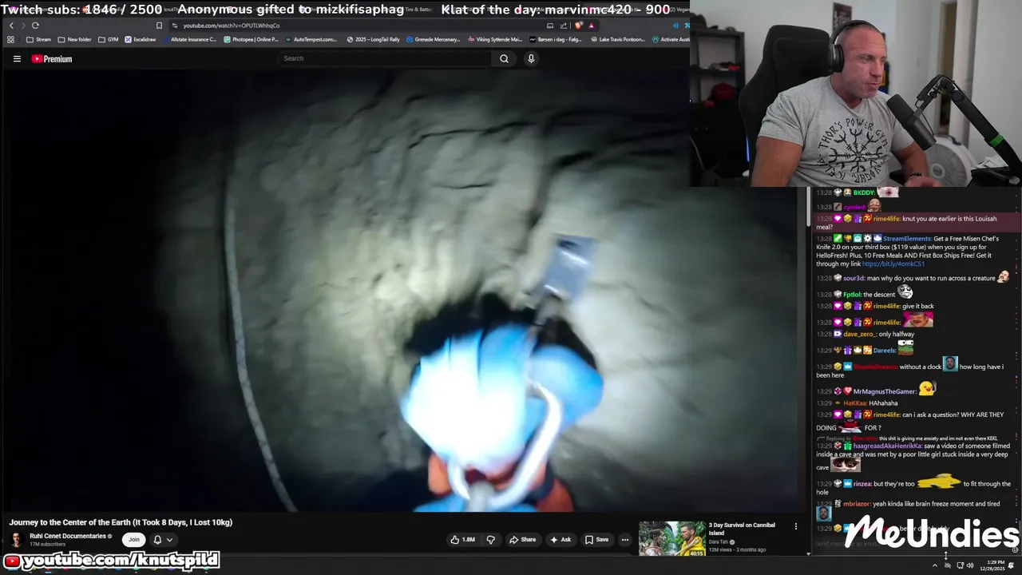Open the Stream bookmarks folder
Viewport: 1022px width, 575px height.
click(38, 39)
